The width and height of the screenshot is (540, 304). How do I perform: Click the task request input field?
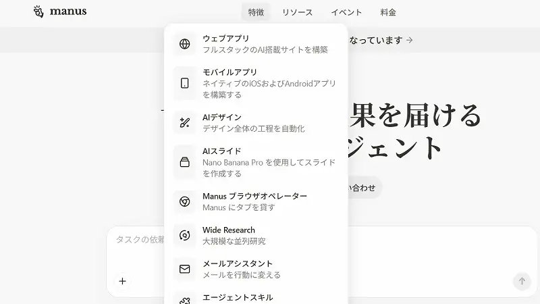click(322, 261)
